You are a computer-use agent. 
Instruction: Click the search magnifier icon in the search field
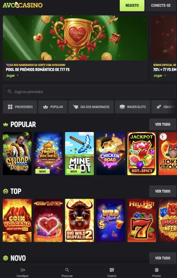[x=9, y=91]
